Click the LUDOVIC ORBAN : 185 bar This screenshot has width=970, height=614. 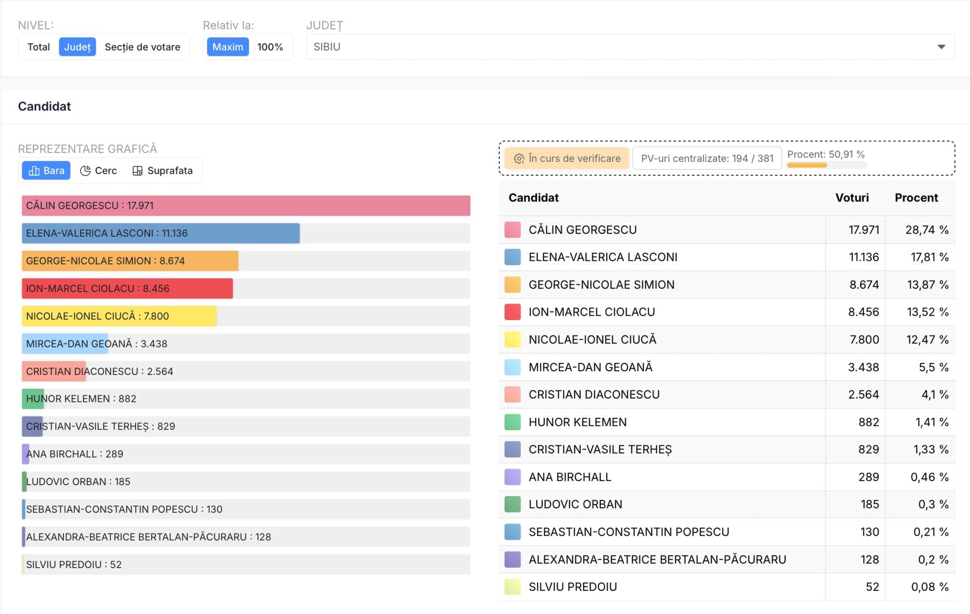coord(24,482)
